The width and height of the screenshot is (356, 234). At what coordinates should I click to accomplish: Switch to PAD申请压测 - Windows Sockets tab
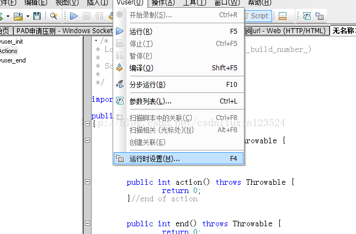(63, 31)
